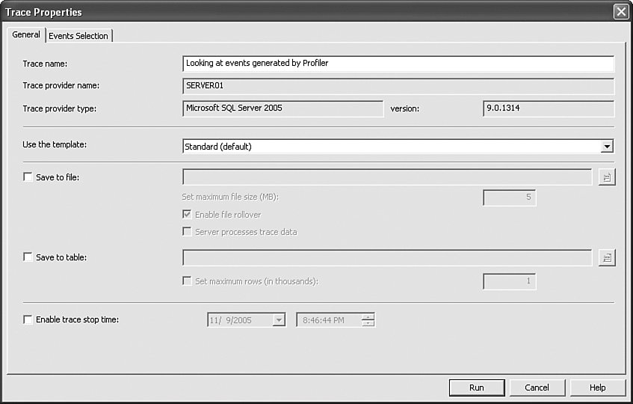The image size is (633, 404).
Task: Enable the Save to file checkbox
Action: 28,177
